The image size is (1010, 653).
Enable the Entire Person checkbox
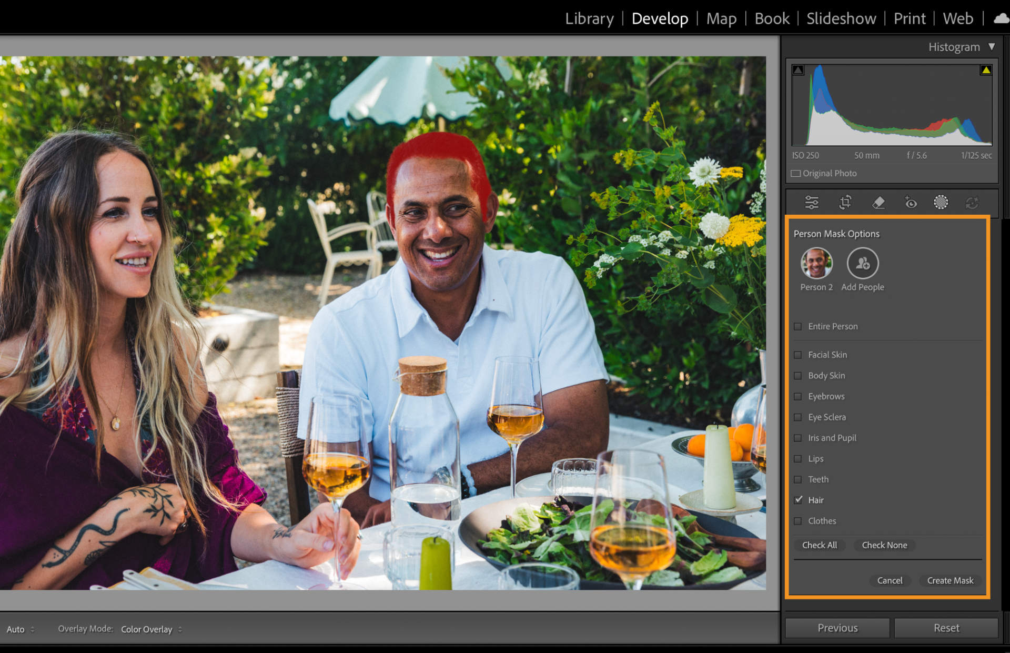798,326
